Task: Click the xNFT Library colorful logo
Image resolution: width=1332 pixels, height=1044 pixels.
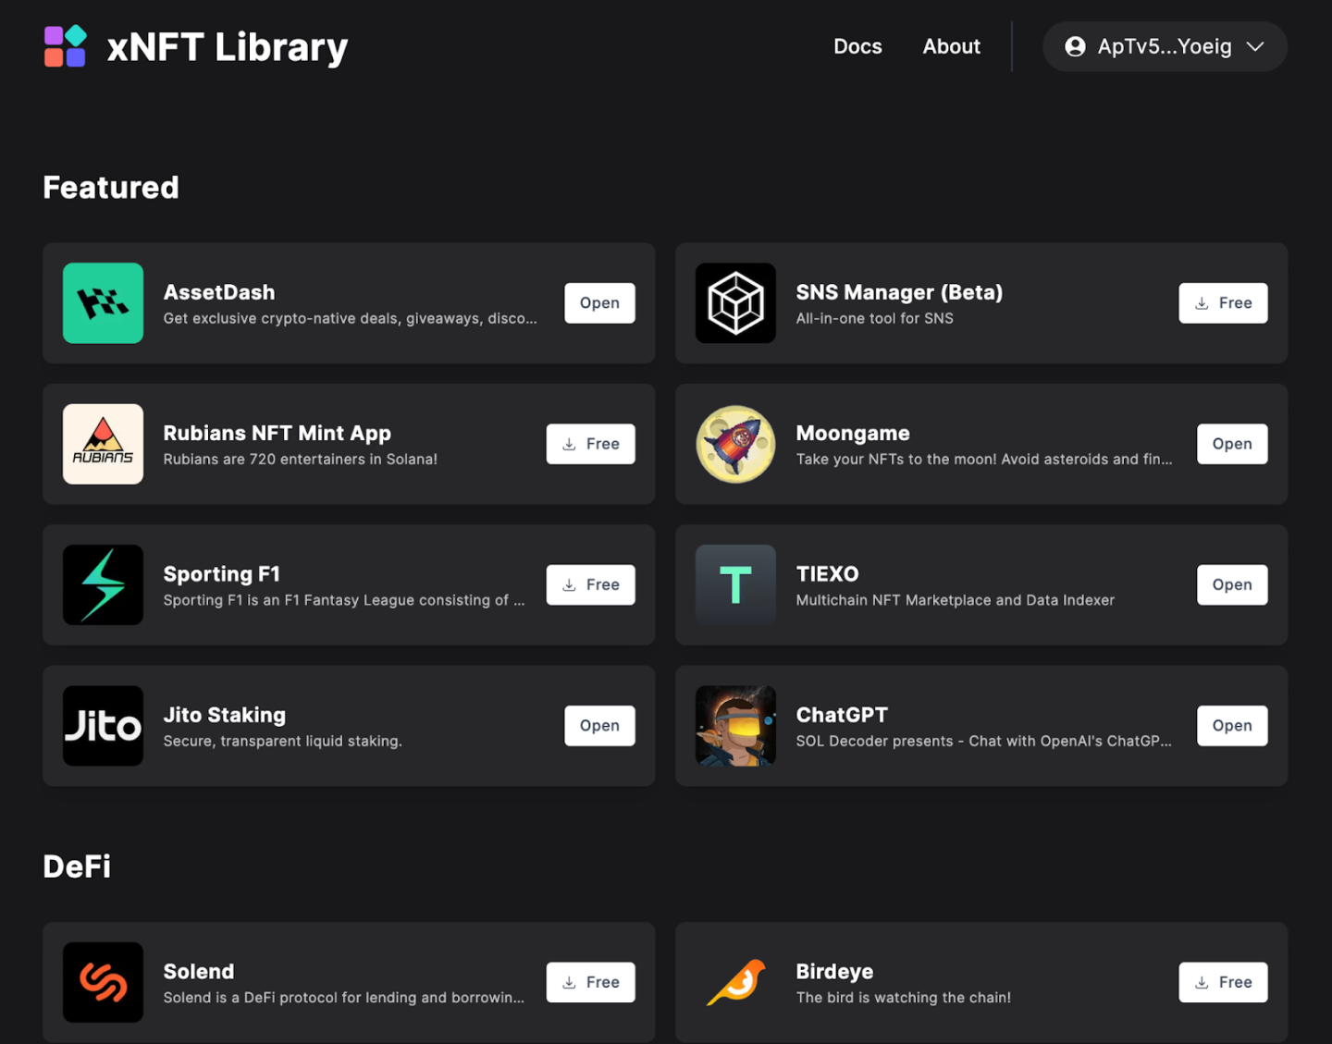Action: point(66,46)
